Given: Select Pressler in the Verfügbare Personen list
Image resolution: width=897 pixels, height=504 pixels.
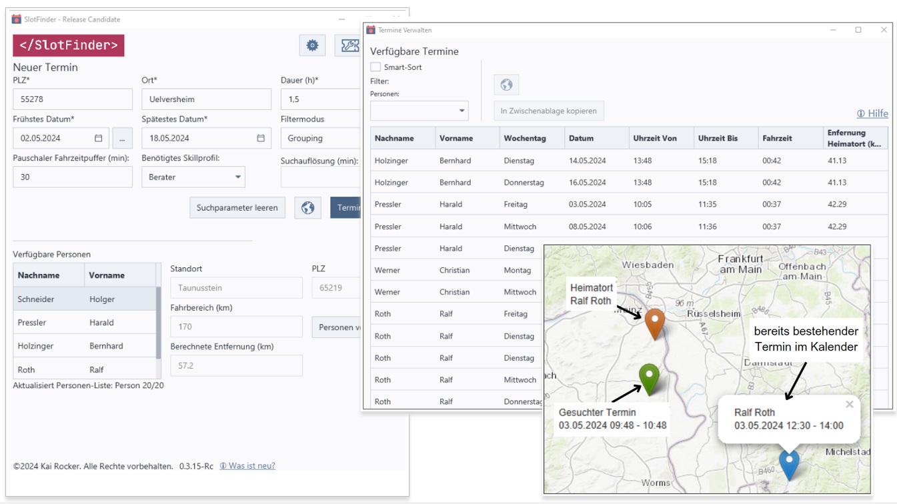Looking at the screenshot, I should (85, 323).
